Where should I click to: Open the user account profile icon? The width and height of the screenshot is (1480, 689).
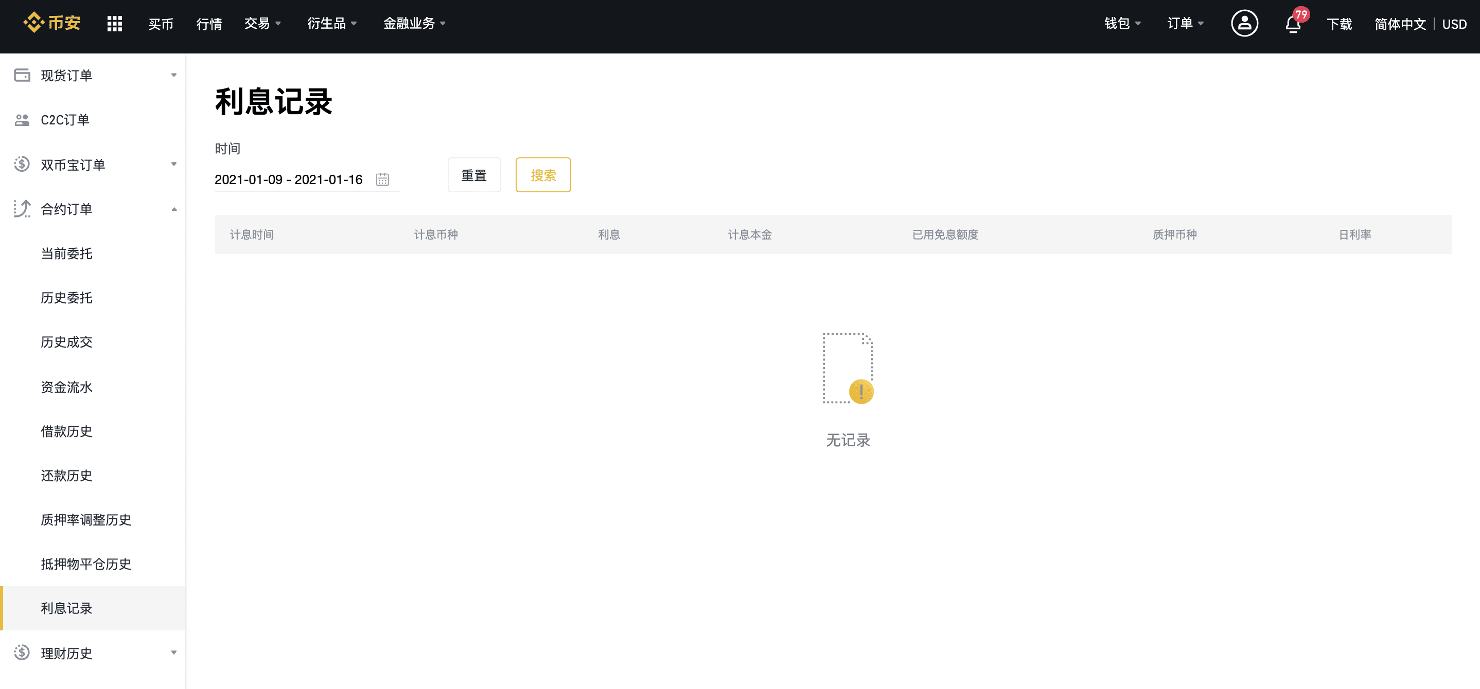[x=1244, y=24]
